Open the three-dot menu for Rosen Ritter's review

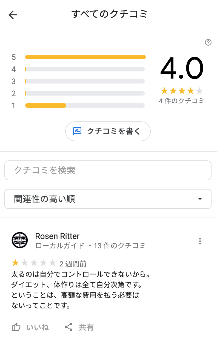coord(200,241)
